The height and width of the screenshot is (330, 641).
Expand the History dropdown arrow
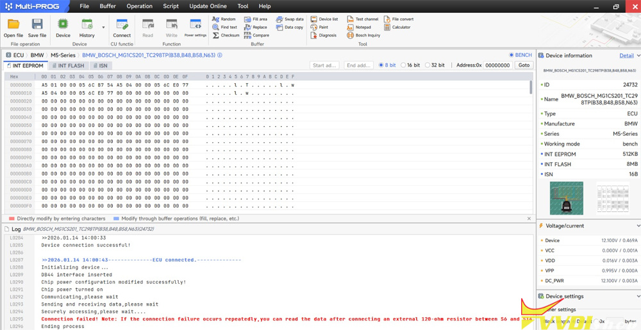click(103, 28)
